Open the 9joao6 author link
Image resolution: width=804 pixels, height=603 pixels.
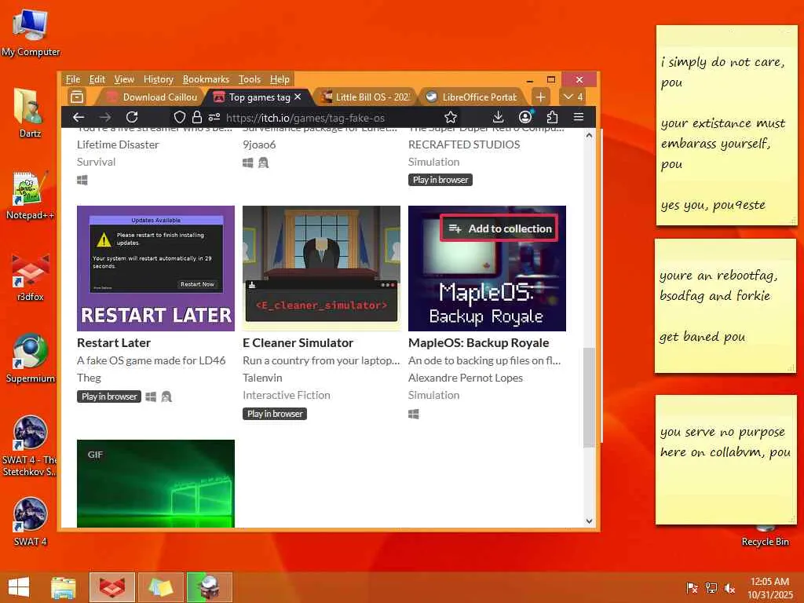point(259,144)
